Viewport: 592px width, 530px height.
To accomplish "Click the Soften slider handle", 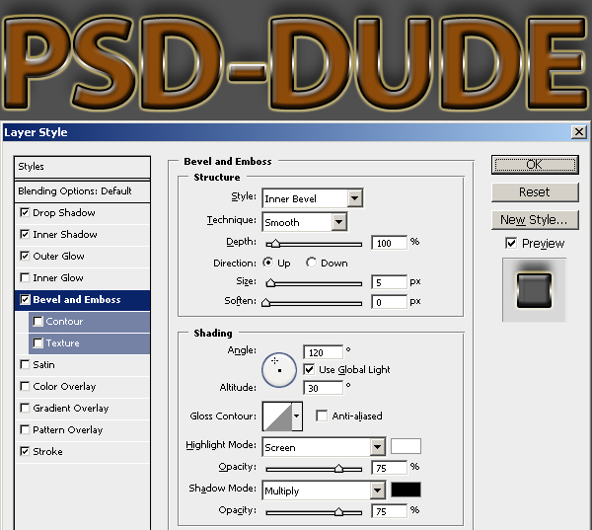I will point(266,303).
